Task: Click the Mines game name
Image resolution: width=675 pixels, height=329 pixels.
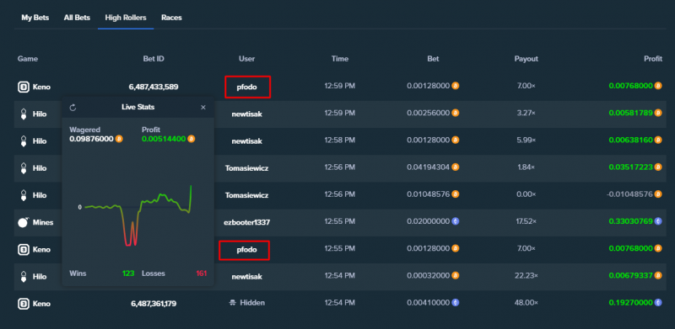Action: click(x=43, y=222)
